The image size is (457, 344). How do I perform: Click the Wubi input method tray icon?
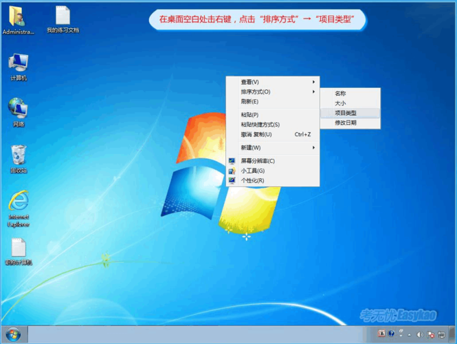(x=381, y=334)
